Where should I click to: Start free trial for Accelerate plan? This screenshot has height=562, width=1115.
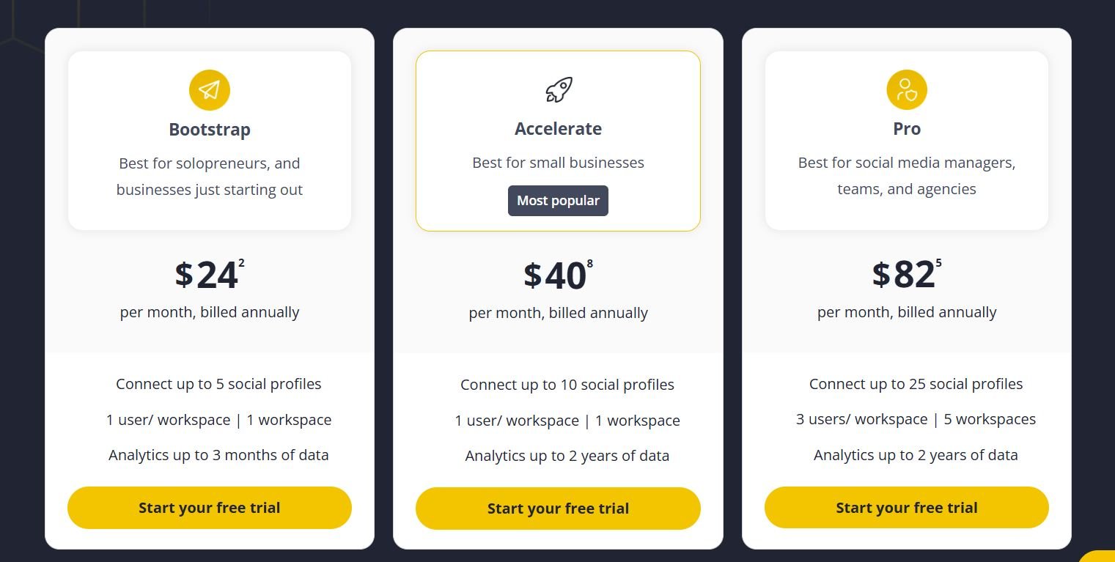[558, 509]
